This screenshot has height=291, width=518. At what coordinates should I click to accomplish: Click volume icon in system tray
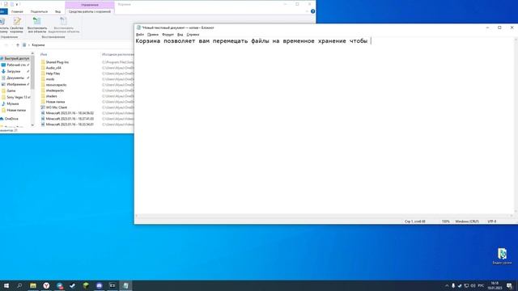click(x=473, y=285)
